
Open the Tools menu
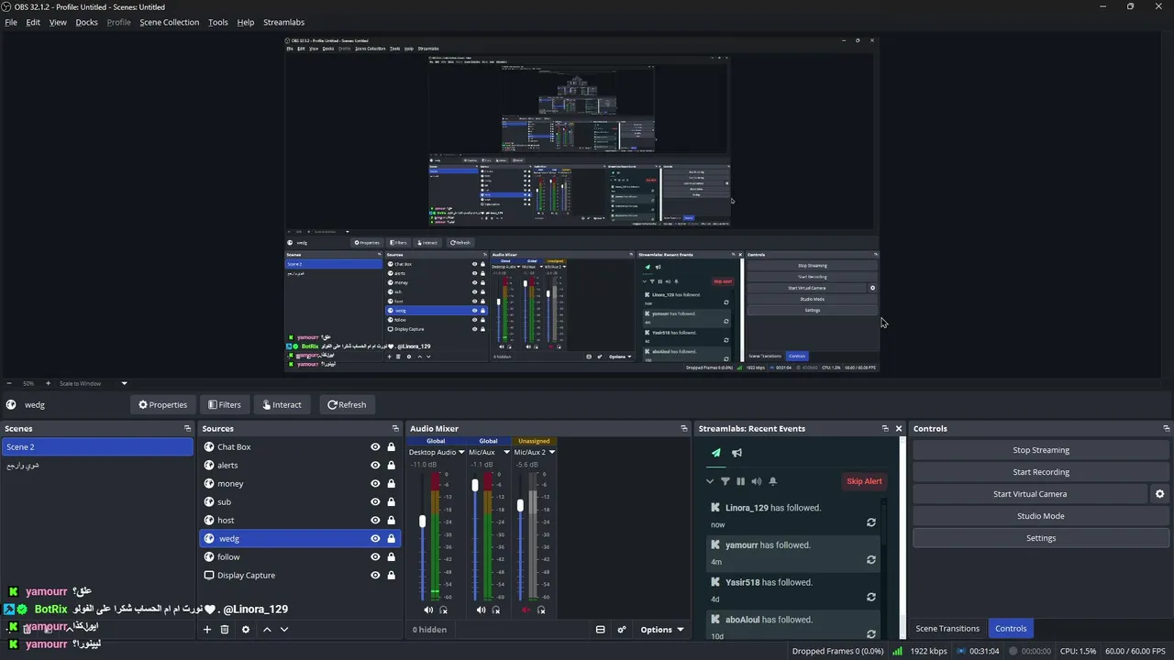pyautogui.click(x=218, y=22)
